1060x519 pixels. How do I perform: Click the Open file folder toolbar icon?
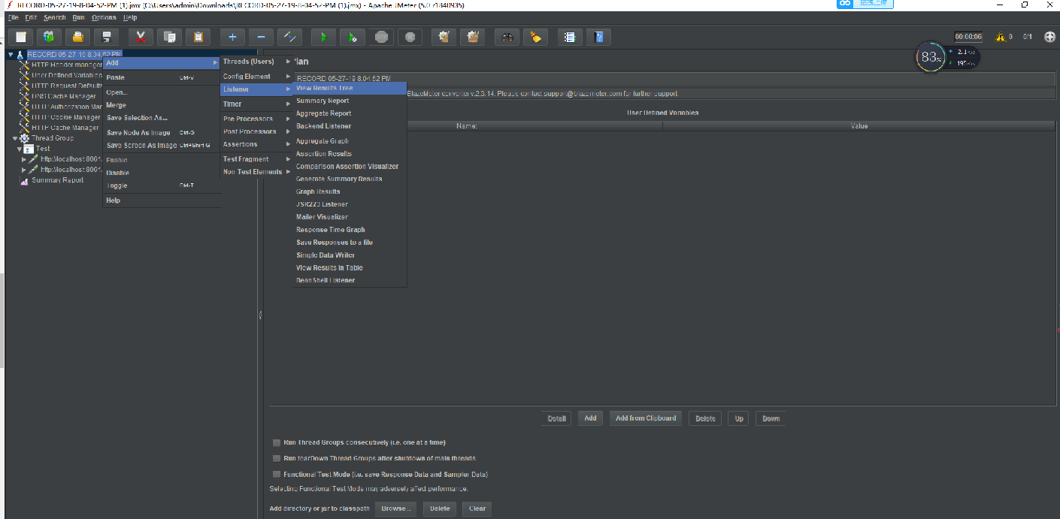[x=77, y=37]
